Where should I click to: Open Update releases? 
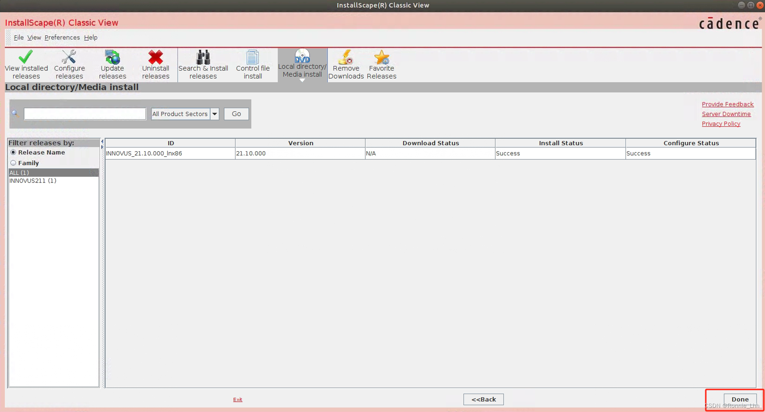coord(112,65)
